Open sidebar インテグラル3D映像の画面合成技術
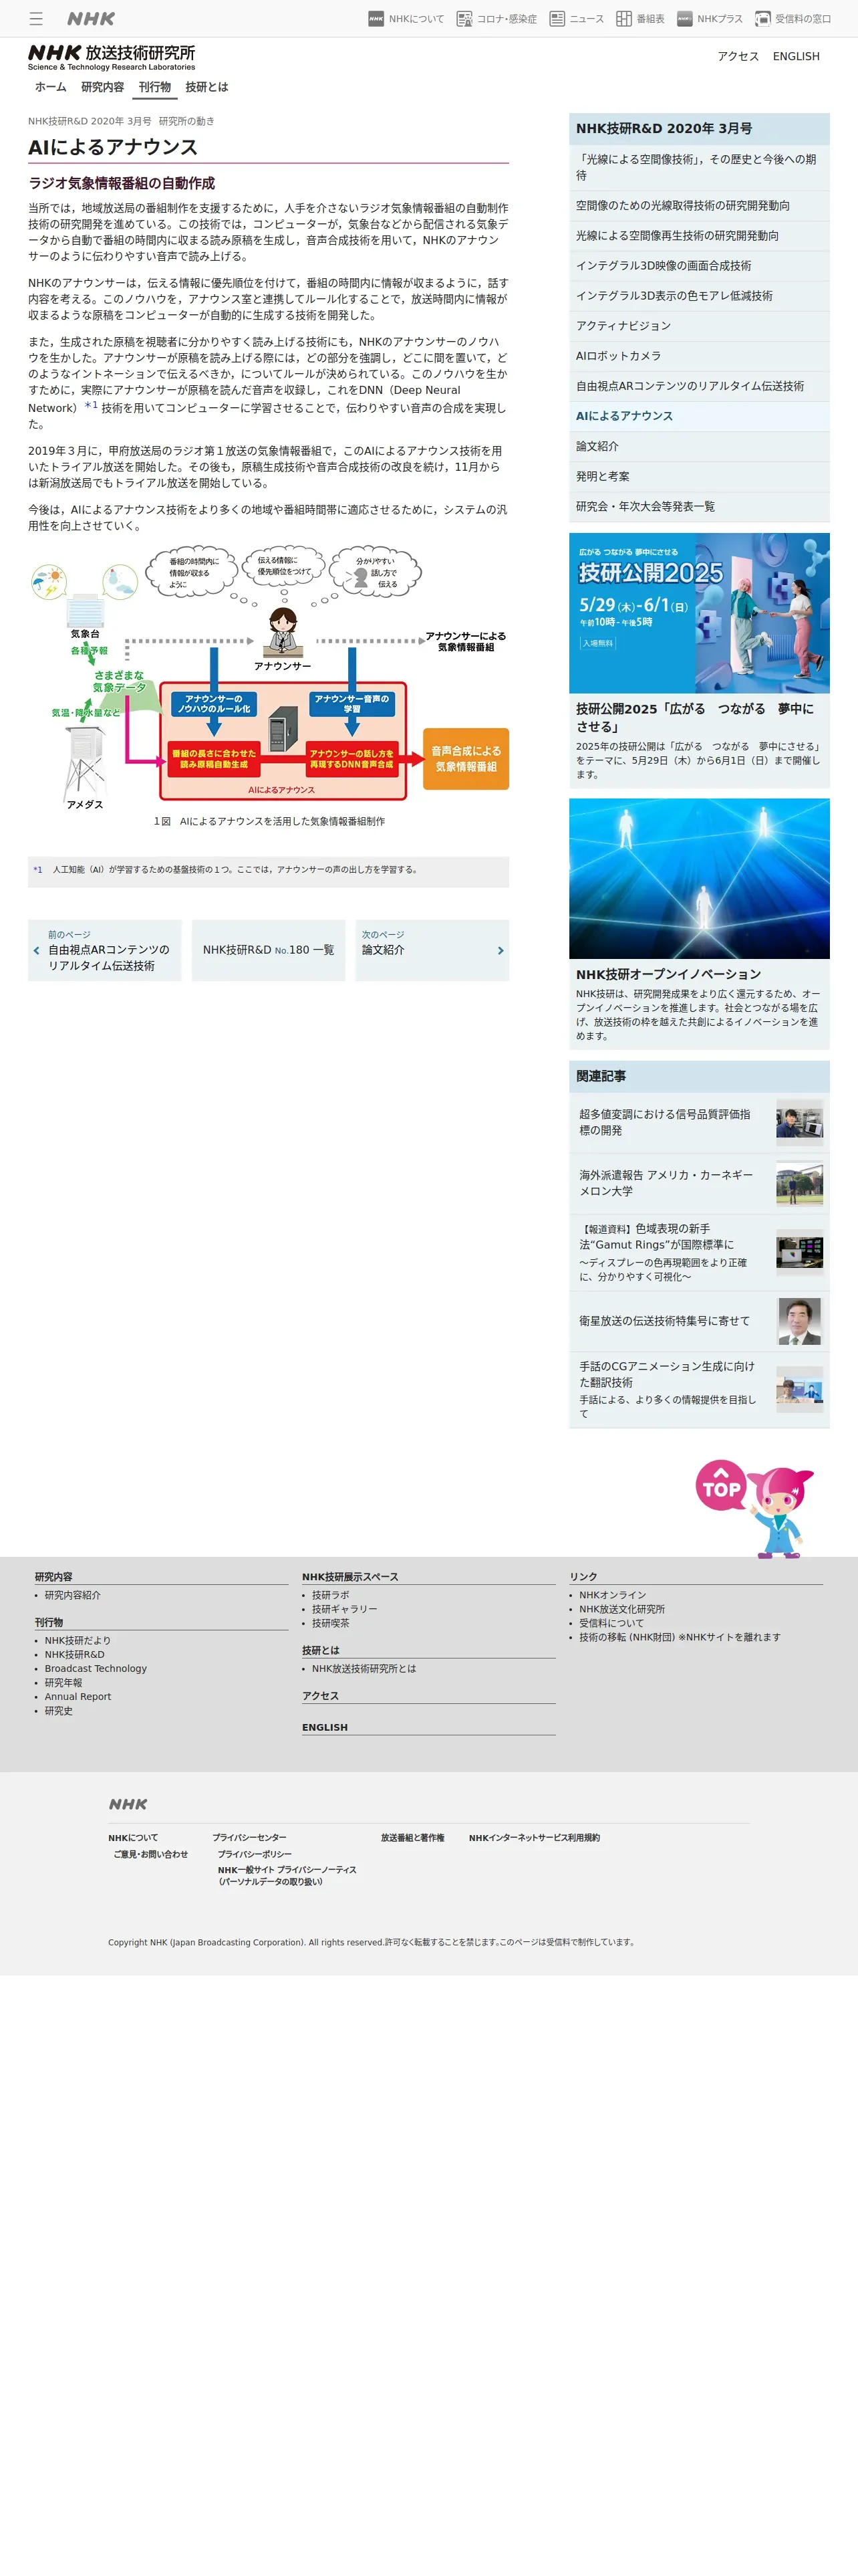The height and width of the screenshot is (2576, 858). tap(699, 265)
